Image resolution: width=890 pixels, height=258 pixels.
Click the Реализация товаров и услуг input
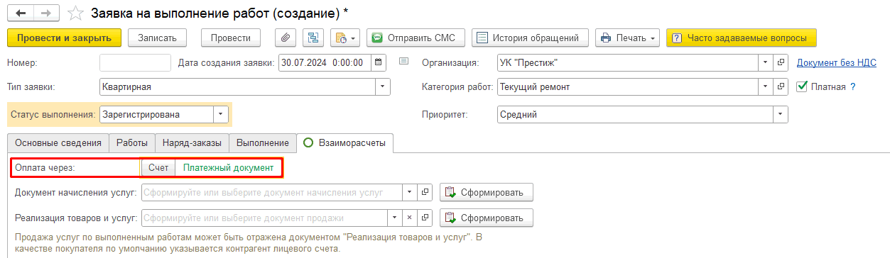tap(265, 218)
